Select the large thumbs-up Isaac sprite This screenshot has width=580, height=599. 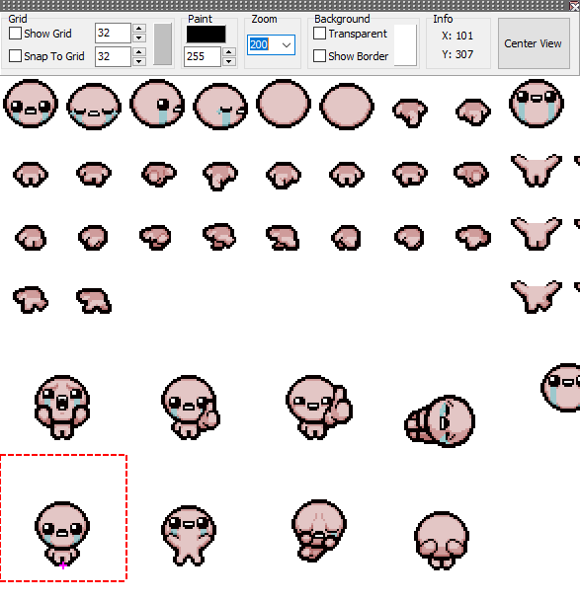(319, 407)
